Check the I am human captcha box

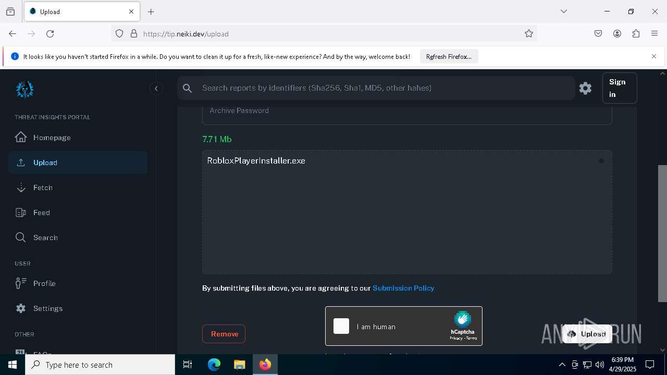click(341, 326)
